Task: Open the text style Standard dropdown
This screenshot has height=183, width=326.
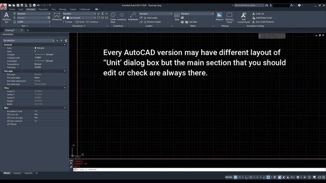Action: [34, 14]
